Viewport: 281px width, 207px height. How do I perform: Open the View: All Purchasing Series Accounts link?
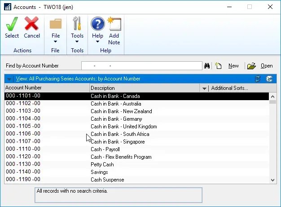pos(78,79)
